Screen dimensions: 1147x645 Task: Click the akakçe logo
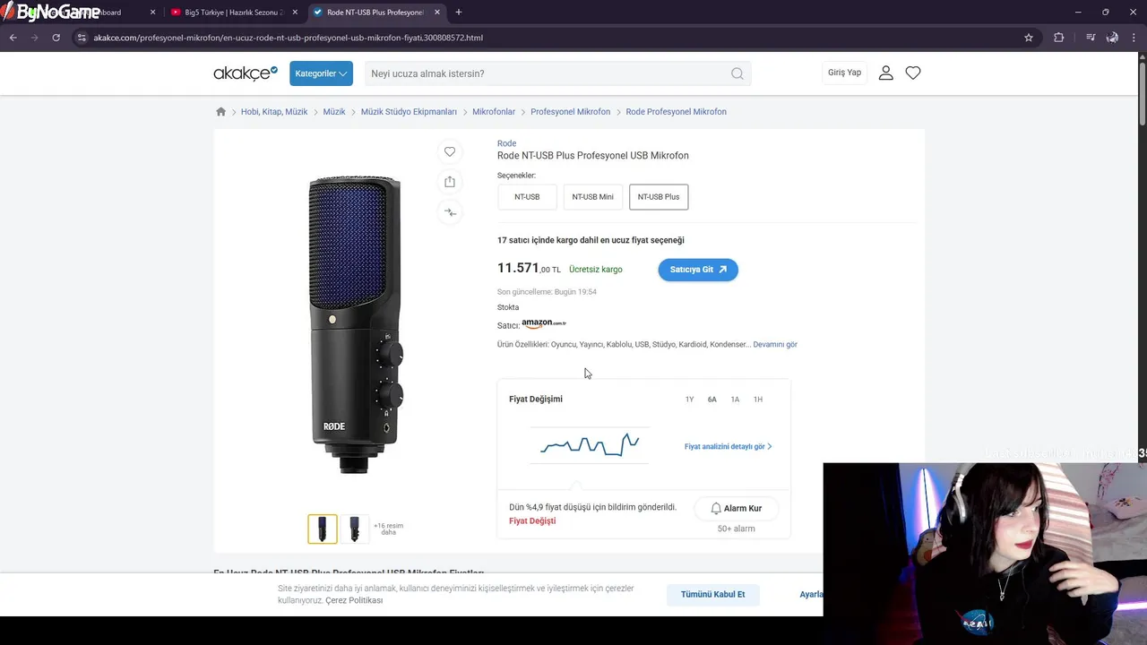click(x=246, y=73)
